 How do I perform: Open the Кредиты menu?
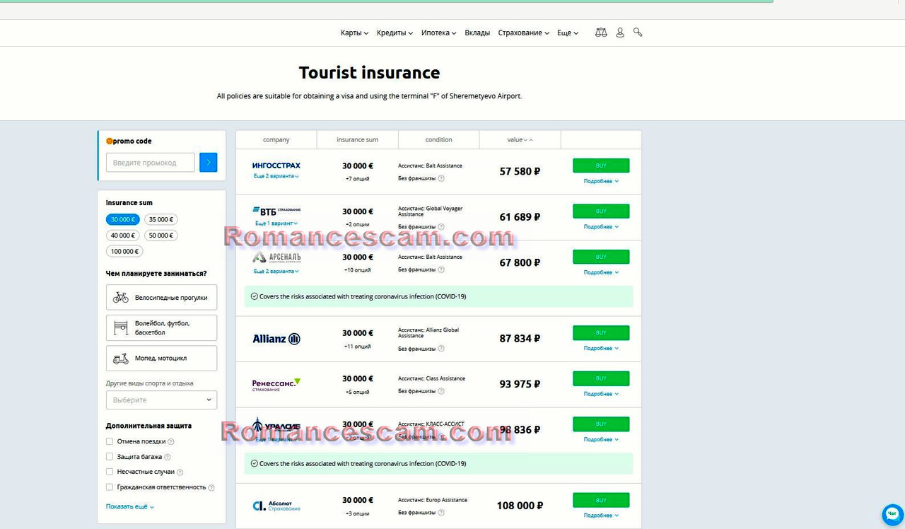pos(395,33)
